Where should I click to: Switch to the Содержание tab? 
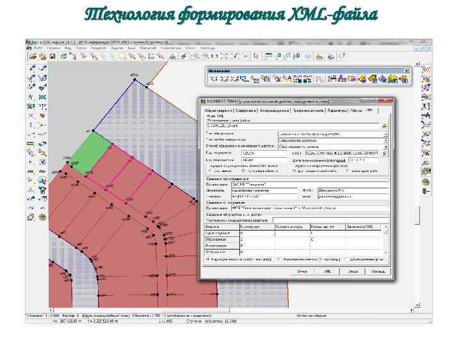pyautogui.click(x=246, y=111)
